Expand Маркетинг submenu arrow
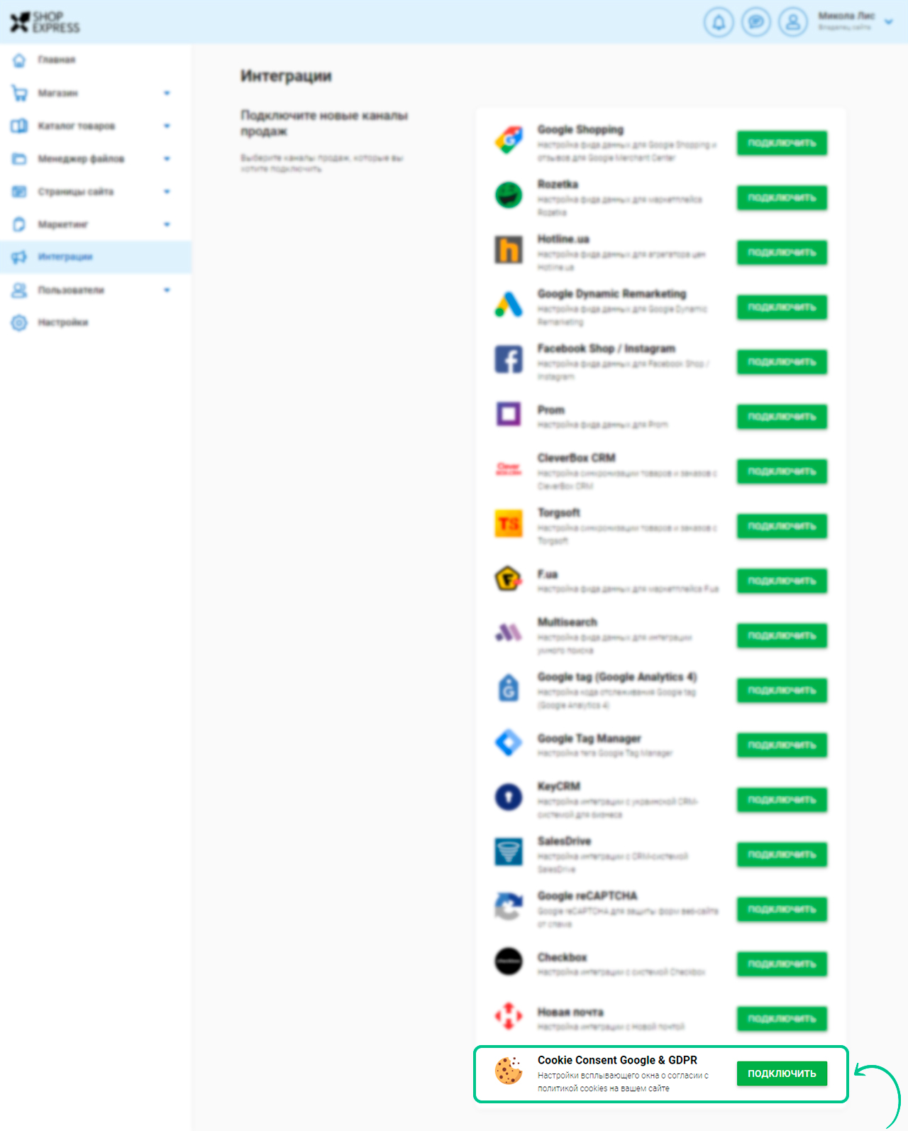The width and height of the screenshot is (908, 1131). (167, 224)
